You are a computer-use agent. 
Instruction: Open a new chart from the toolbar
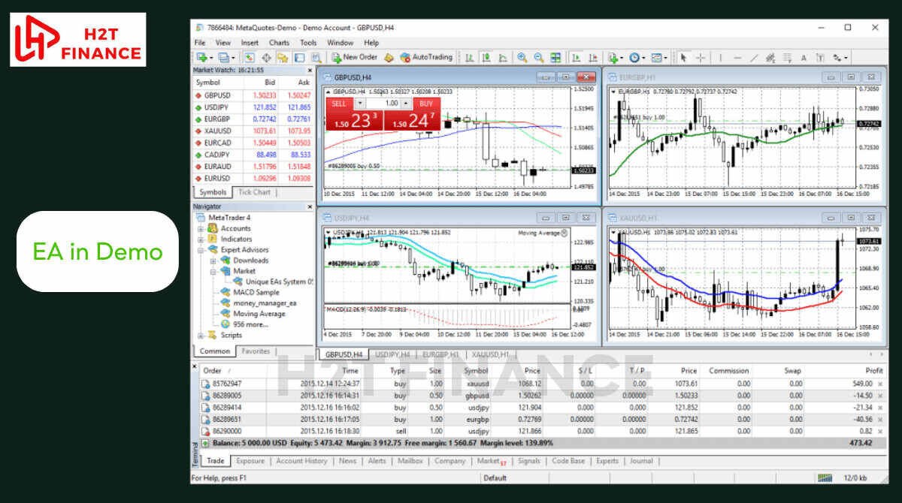pyautogui.click(x=202, y=57)
